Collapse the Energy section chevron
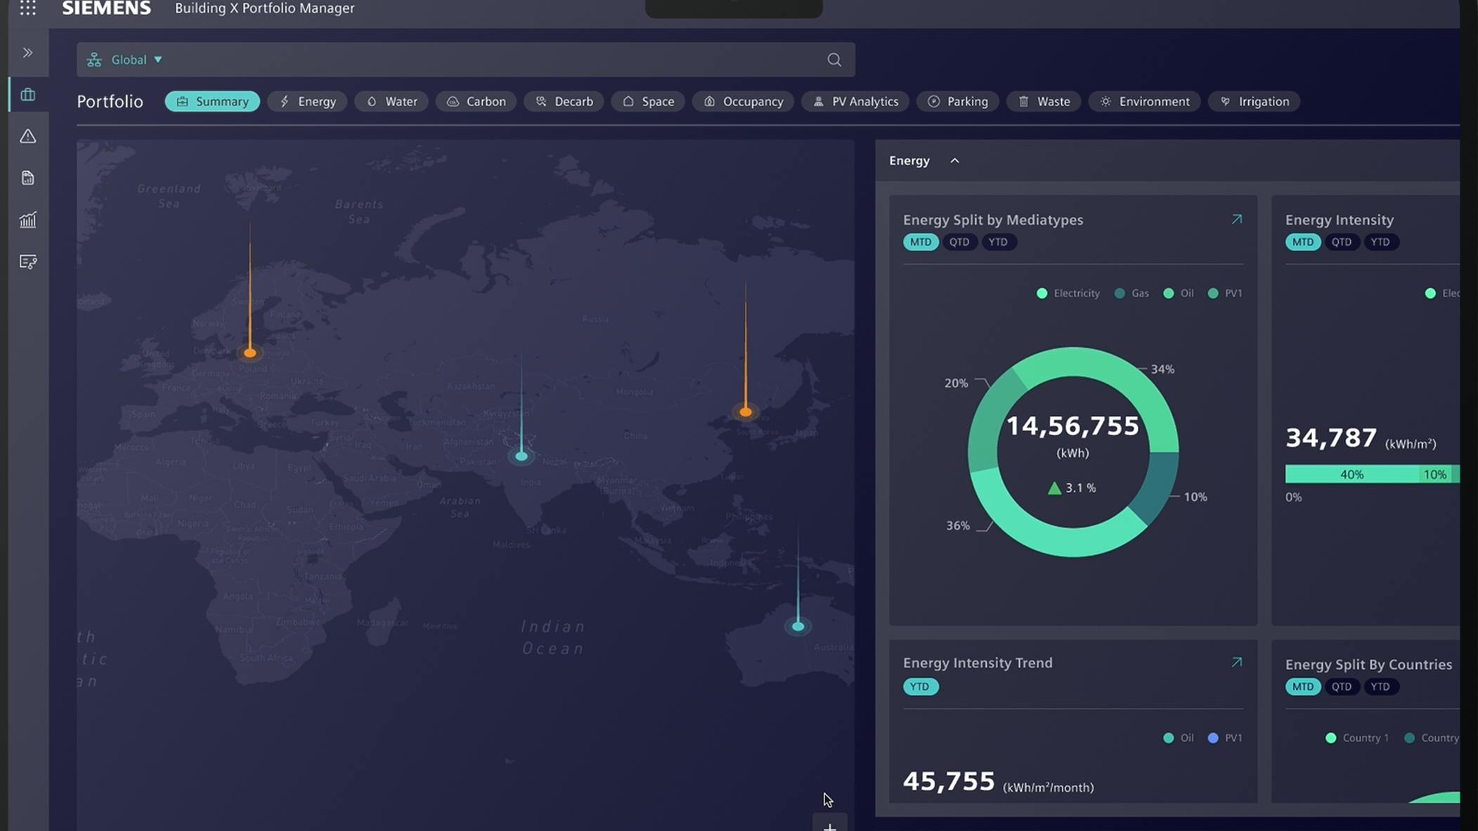 [954, 160]
